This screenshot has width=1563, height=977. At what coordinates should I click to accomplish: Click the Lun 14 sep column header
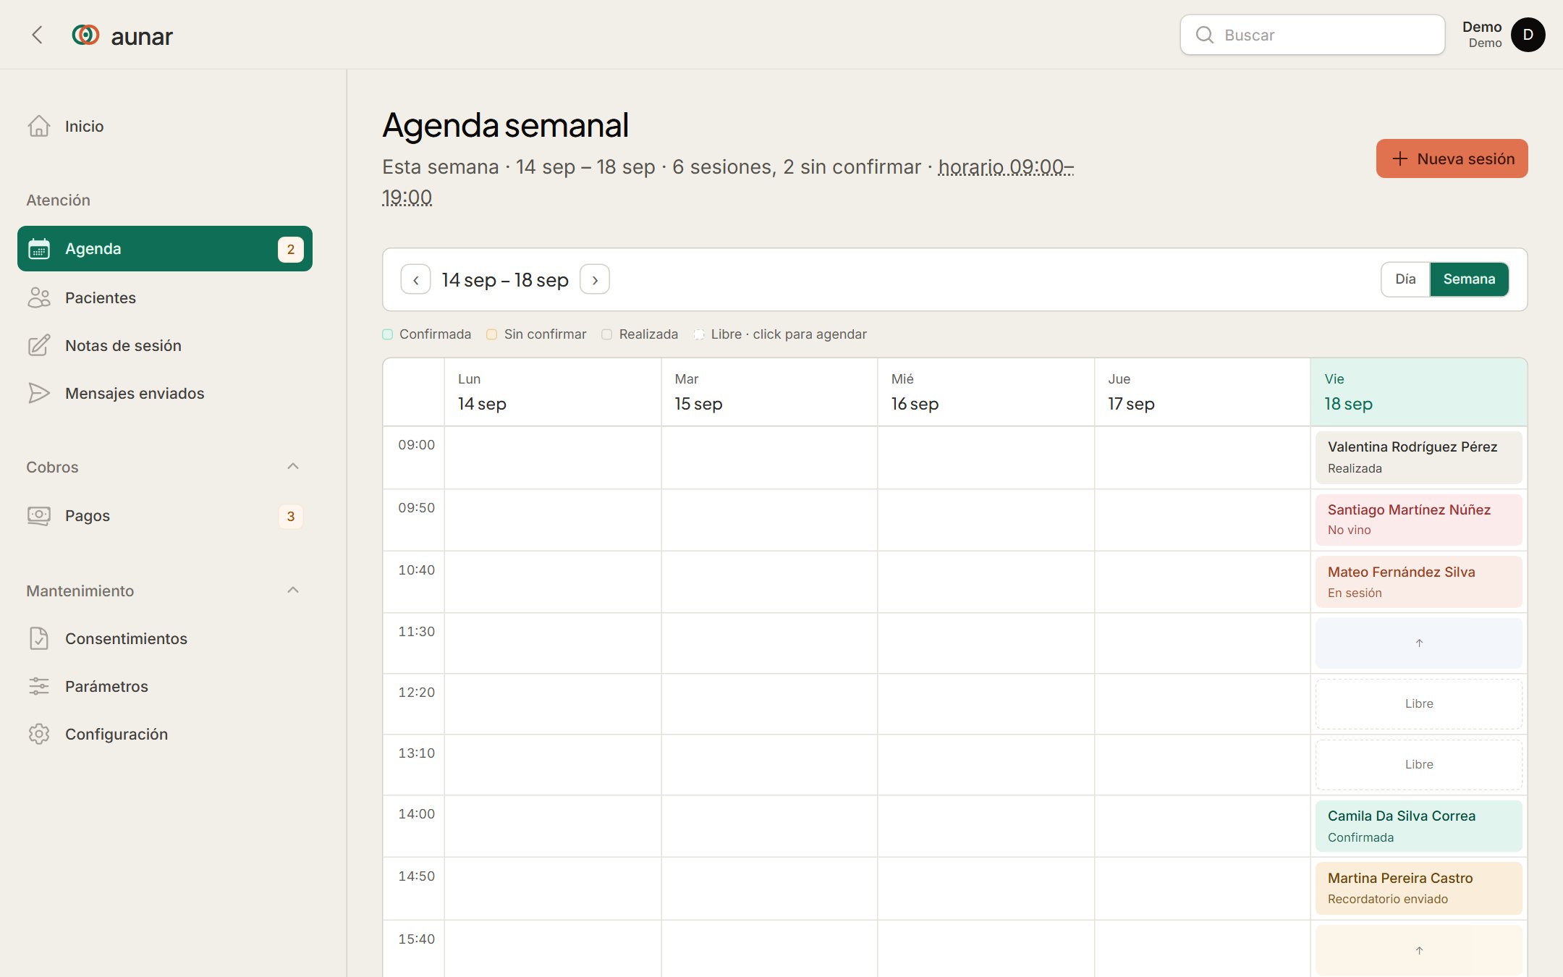click(552, 392)
